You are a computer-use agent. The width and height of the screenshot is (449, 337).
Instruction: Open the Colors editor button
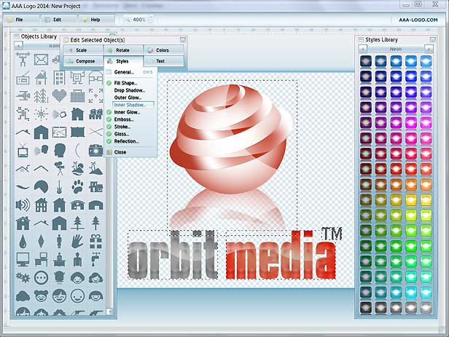coord(163,50)
